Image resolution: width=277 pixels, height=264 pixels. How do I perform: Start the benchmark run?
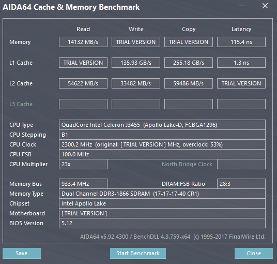[x=138, y=253]
